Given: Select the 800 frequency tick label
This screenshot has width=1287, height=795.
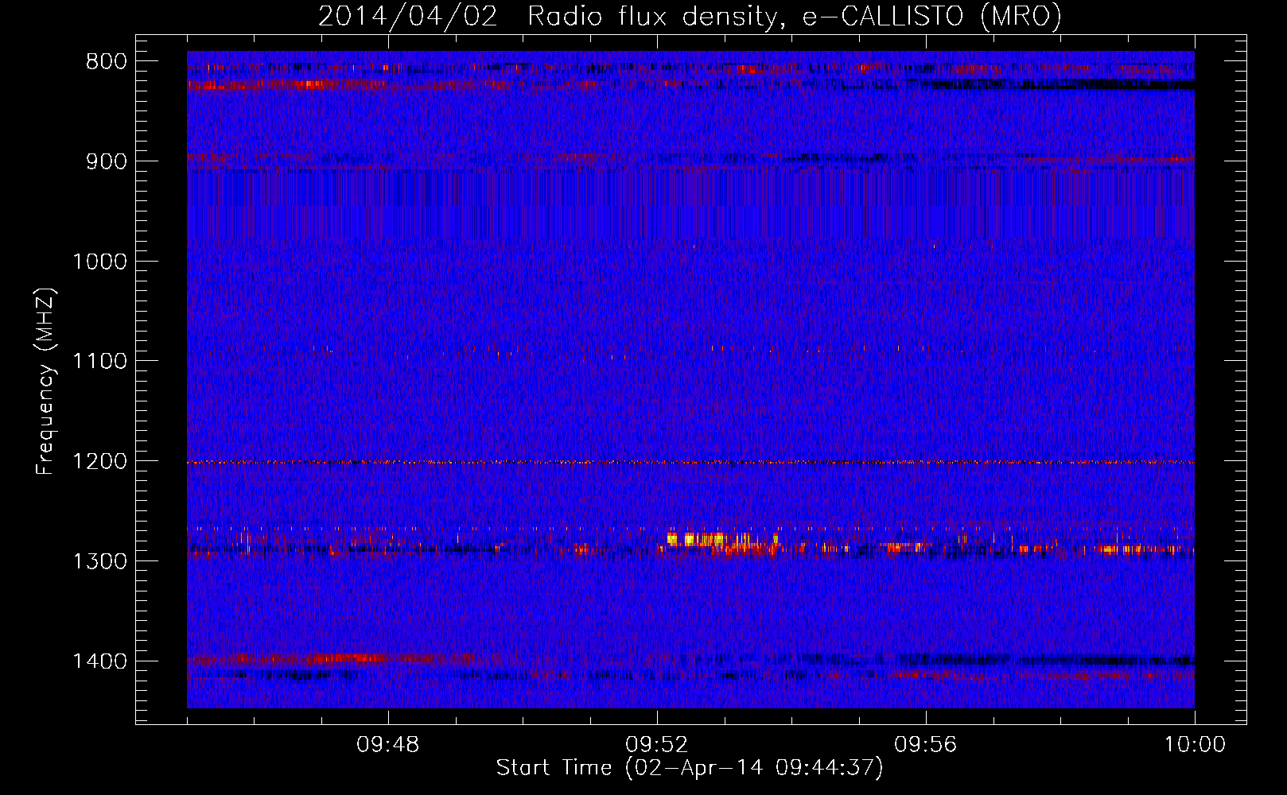Looking at the screenshot, I should [107, 62].
